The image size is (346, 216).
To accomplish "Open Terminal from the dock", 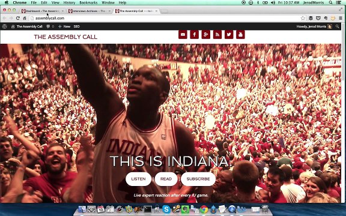I will point(148,209).
